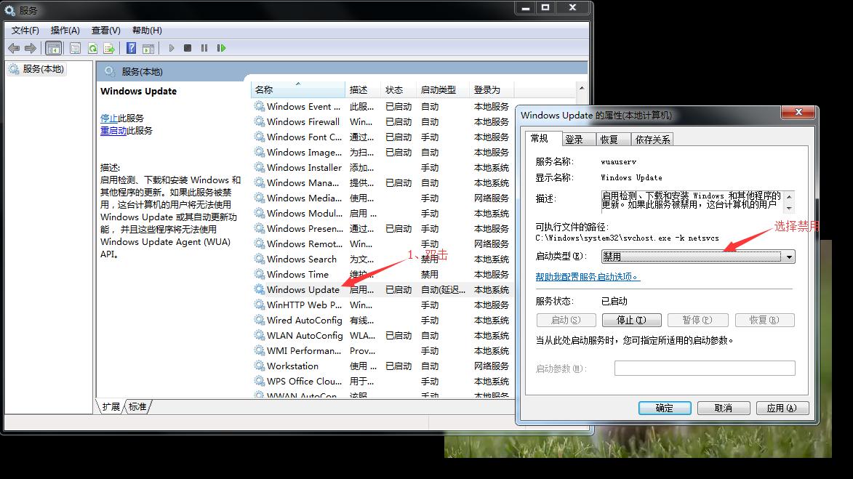
Task: Open the 操作(A) menu
Action: tap(65, 30)
